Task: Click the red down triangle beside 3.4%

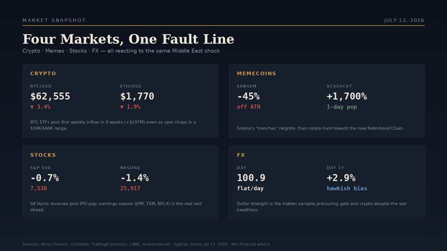Action: (x=32, y=107)
